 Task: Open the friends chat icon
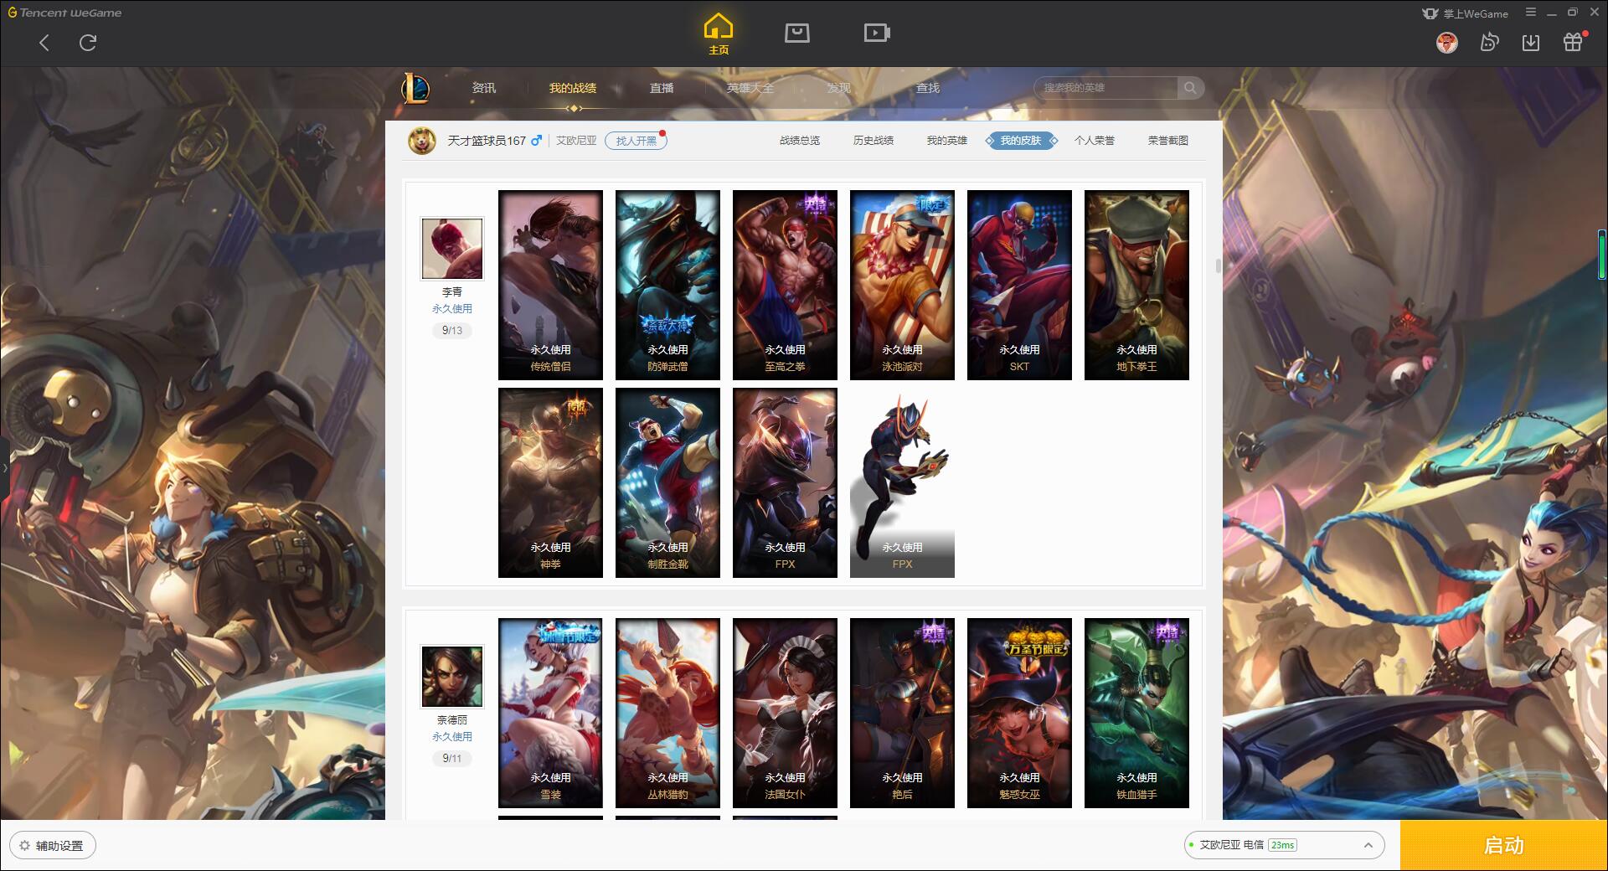pos(1489,43)
